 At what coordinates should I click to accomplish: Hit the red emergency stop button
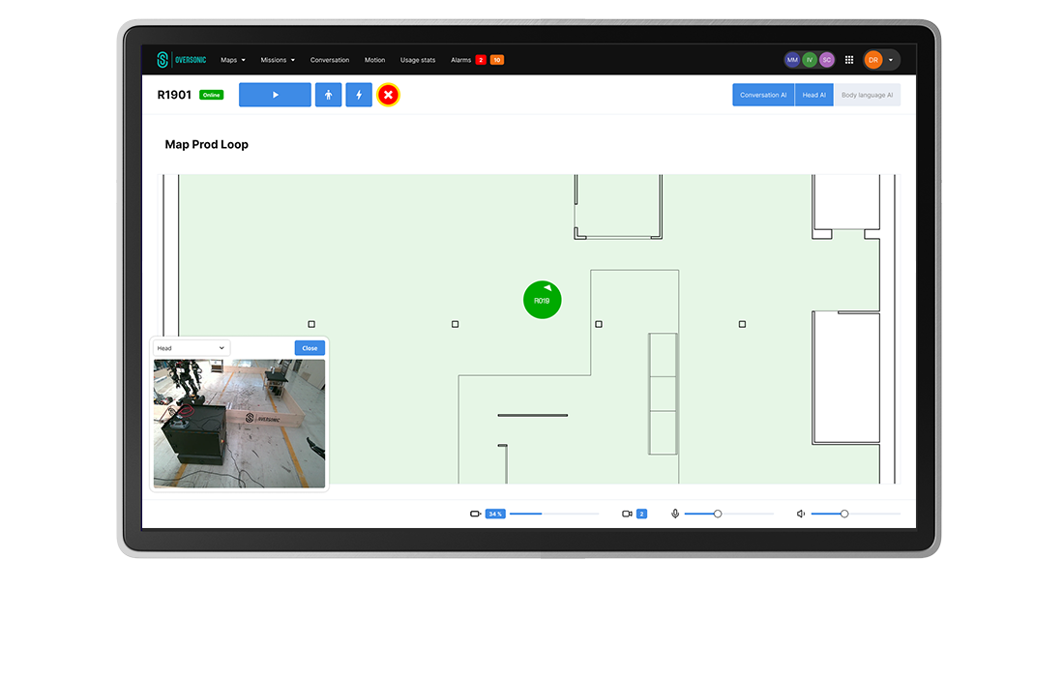click(x=388, y=95)
